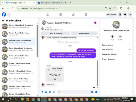Viewport: 136px width, 102px height.
Task: Open Yaniza - 2beds 2baths House chat
Action: tap(18, 57)
